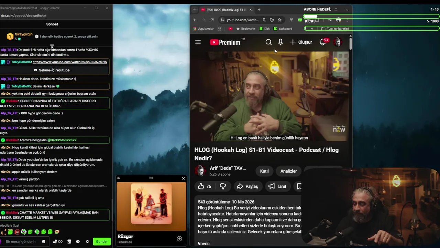Open YouTube account avatar menu
The image size is (440, 248).
[x=338, y=42]
